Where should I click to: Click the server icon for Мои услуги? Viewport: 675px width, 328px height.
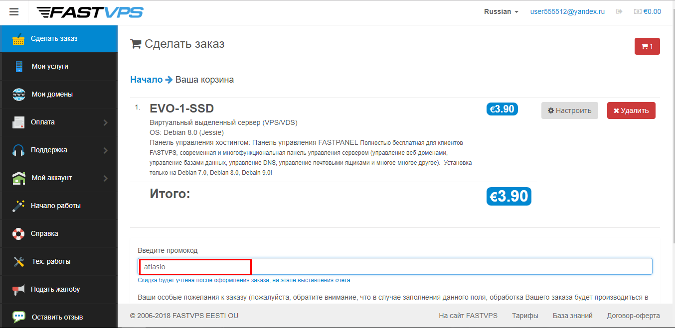pyautogui.click(x=19, y=67)
